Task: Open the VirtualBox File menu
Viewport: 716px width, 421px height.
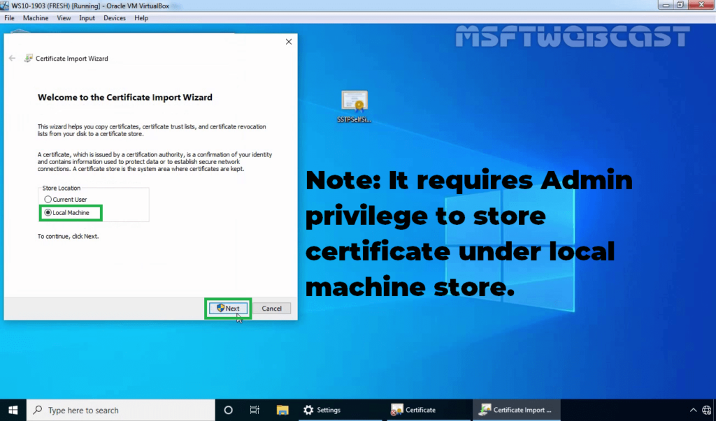Action: (x=9, y=17)
